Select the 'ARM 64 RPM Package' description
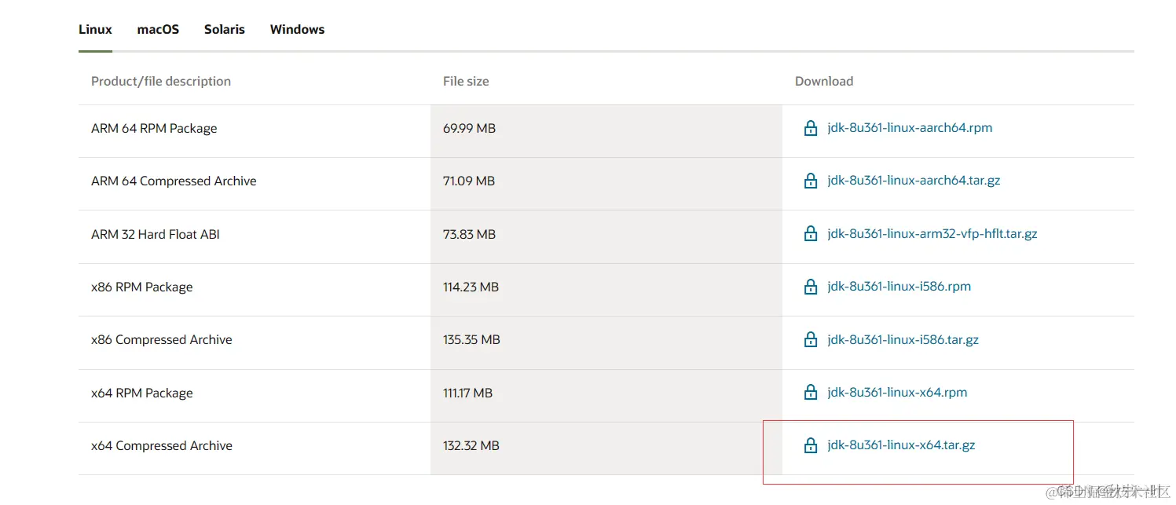The width and height of the screenshot is (1176, 505). click(154, 129)
